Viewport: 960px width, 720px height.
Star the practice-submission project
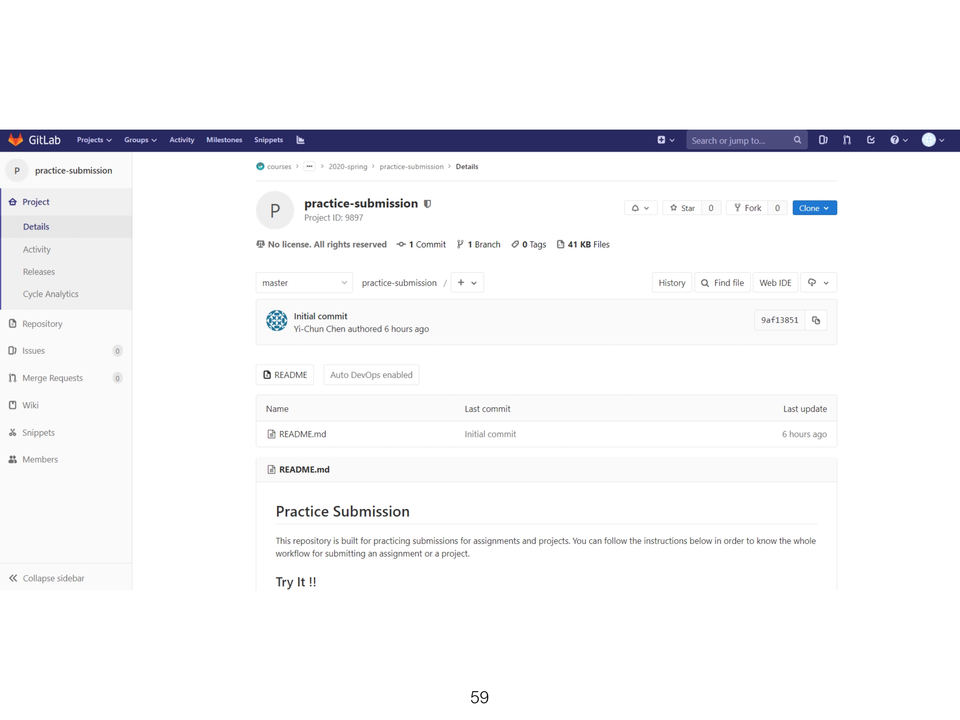point(682,208)
